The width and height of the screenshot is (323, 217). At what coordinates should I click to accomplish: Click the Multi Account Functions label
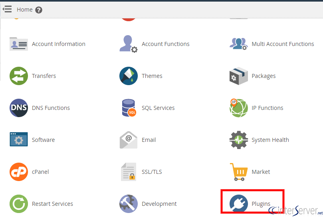tap(283, 44)
